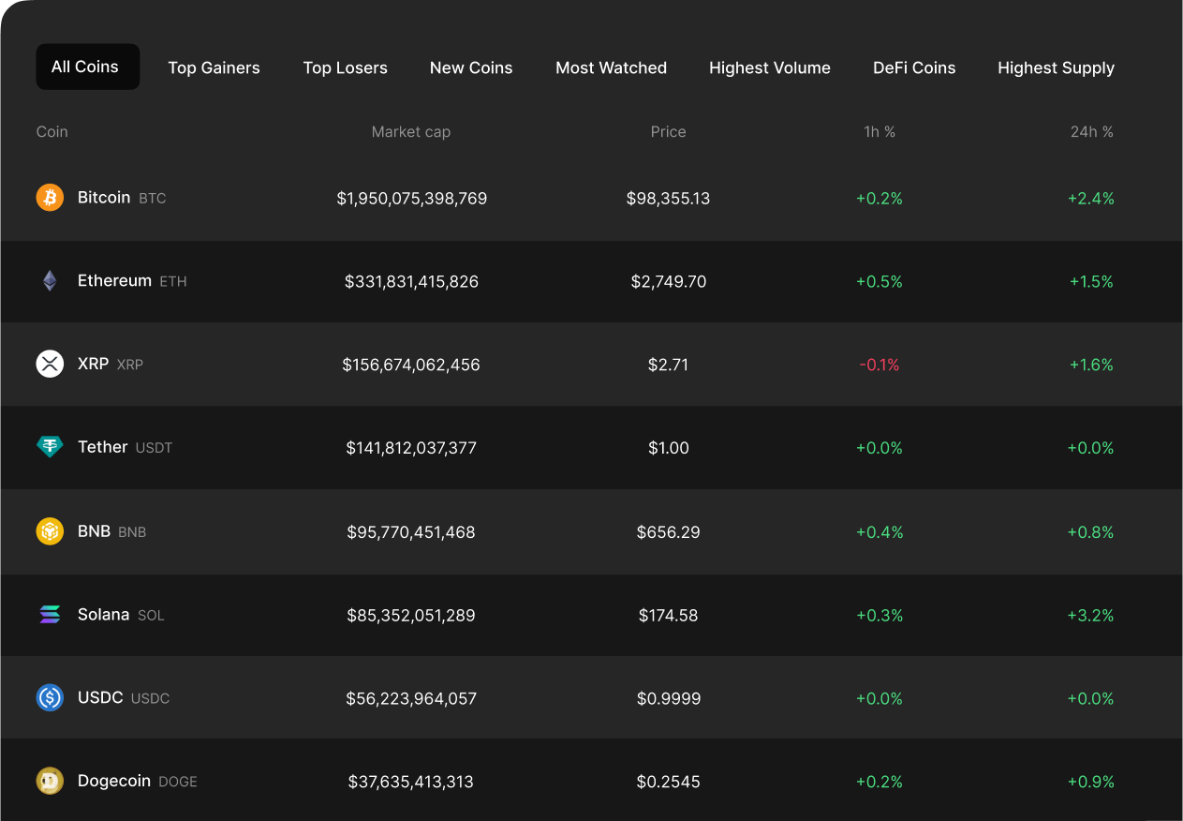The height and width of the screenshot is (821, 1183).
Task: Click the SOL ticker symbol
Action: pyautogui.click(x=151, y=616)
